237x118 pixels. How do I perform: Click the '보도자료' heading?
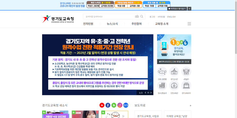[x=140, y=105]
